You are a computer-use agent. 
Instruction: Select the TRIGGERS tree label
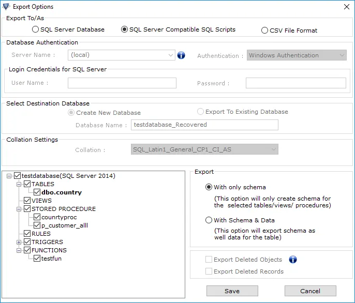[x=47, y=242]
